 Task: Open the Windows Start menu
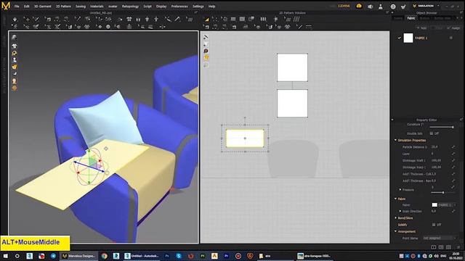5,256
